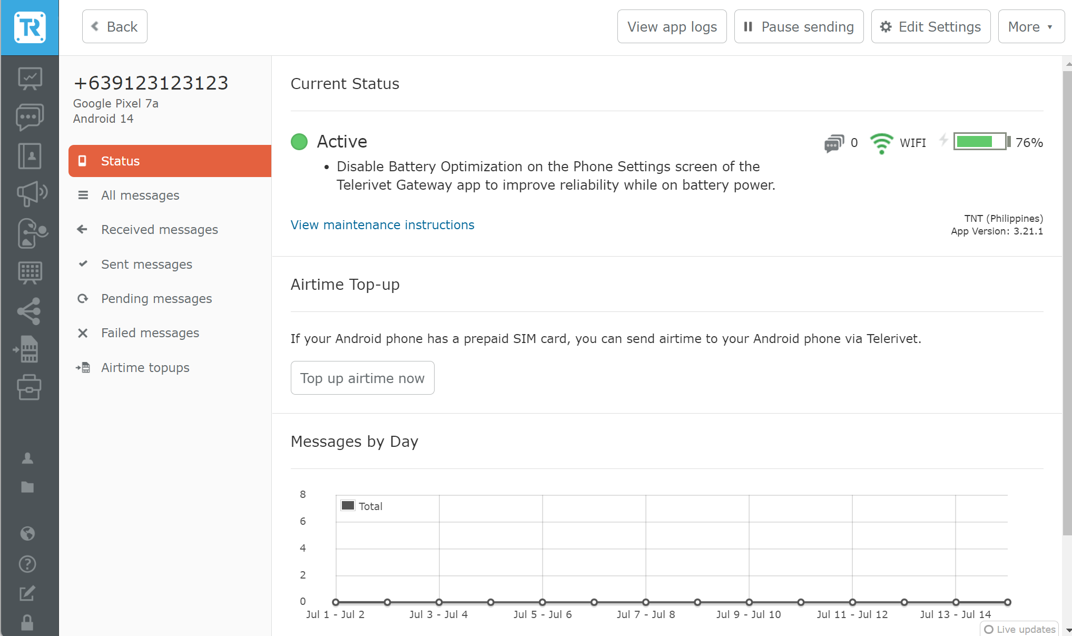
Task: Click the Messages by Day heading
Action: 355,442
